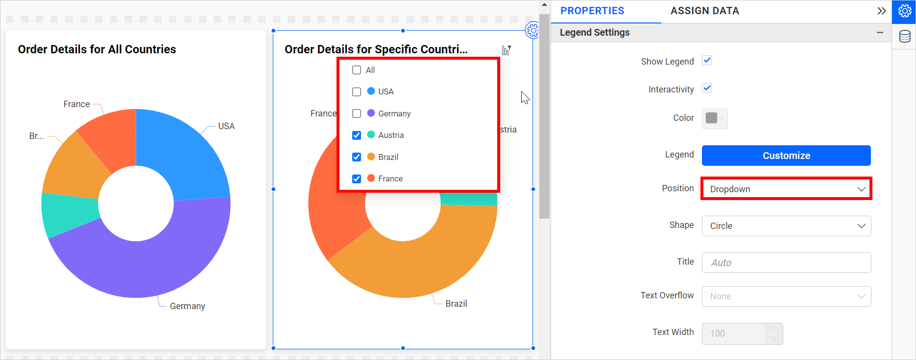The image size is (916, 360).
Task: Collapse the Legend Settings section
Action: coord(880,33)
